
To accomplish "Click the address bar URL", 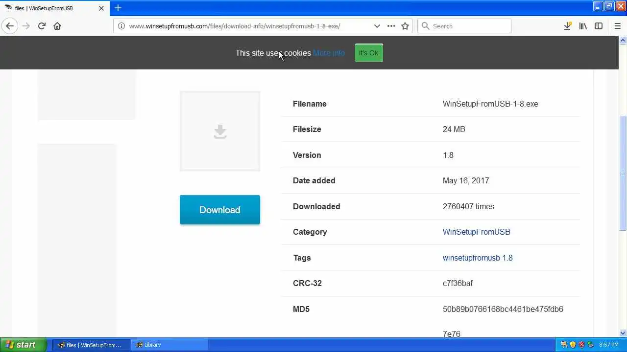I will 235,26.
